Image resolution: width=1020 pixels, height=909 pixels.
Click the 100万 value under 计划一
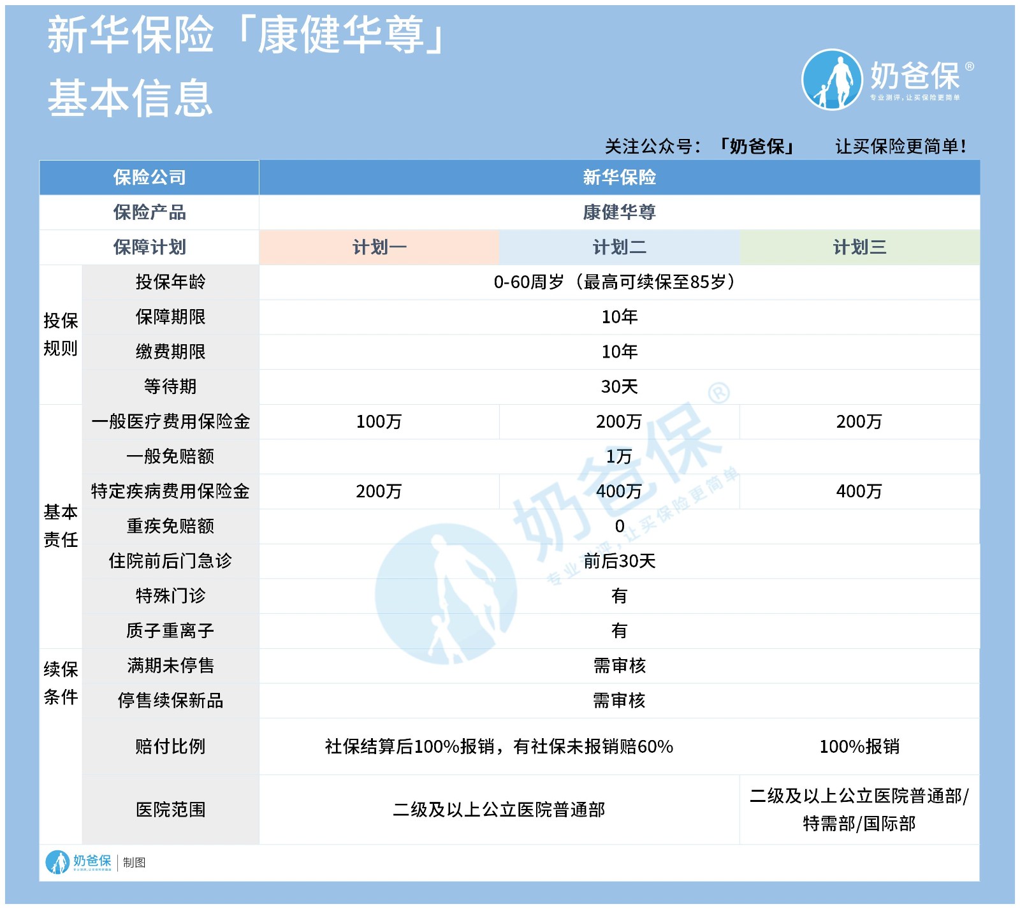379,422
